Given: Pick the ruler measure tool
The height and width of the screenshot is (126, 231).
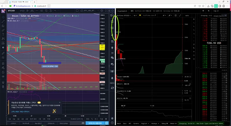Looking at the screenshot, I should coord(3,53).
